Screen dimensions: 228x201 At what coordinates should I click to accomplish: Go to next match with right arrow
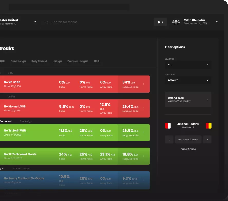[x=207, y=139]
